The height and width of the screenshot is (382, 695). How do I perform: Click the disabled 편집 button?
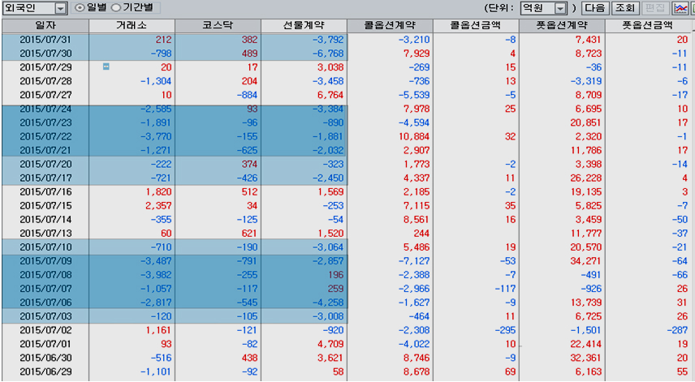(654, 8)
